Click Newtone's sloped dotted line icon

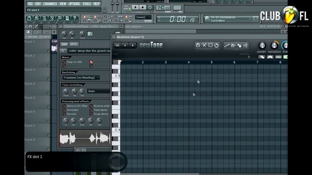[x=227, y=45]
